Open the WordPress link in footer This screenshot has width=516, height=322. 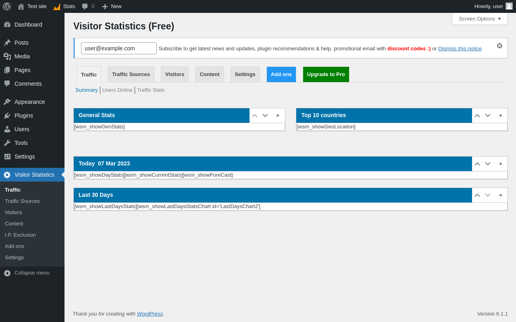coord(150,314)
